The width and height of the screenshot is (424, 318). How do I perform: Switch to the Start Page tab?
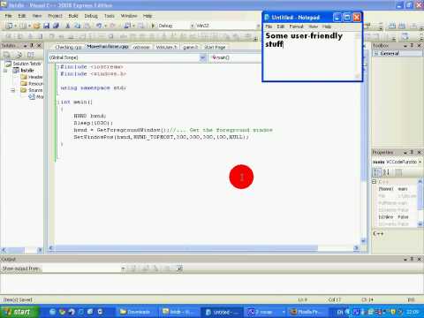coord(215,47)
